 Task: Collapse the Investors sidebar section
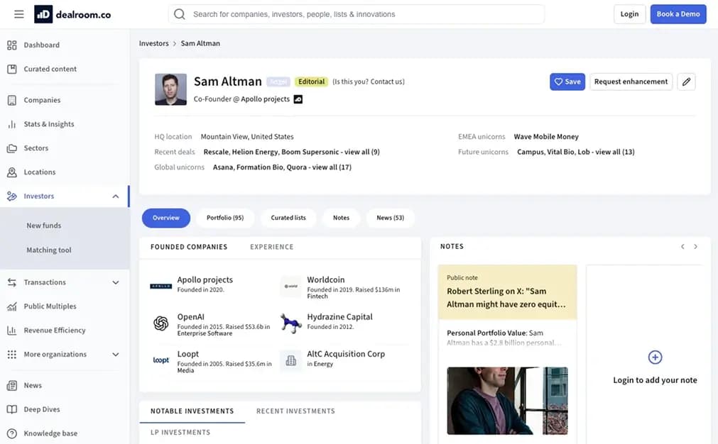pyautogui.click(x=115, y=196)
